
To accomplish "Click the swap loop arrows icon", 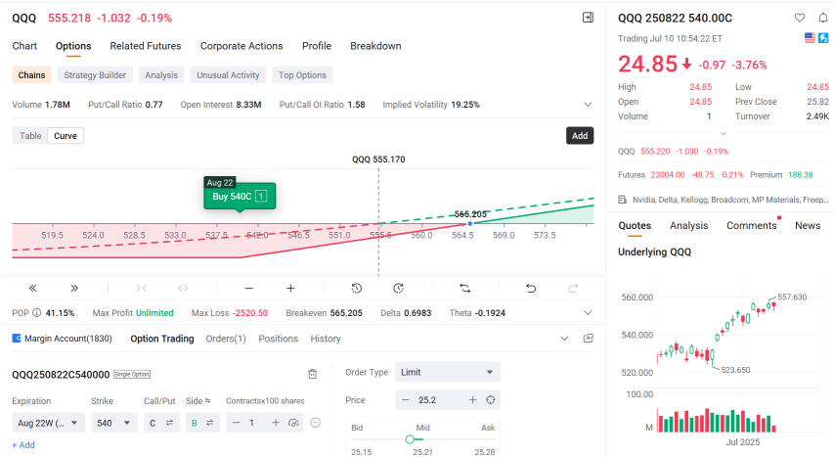I will [464, 288].
